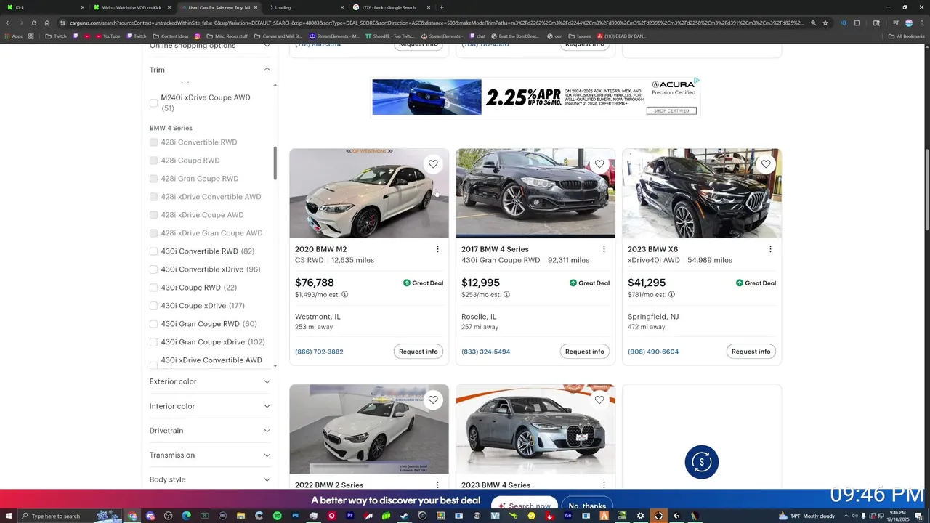Click Shop Certified on Acura ad
This screenshot has width=930, height=523.
click(671, 111)
